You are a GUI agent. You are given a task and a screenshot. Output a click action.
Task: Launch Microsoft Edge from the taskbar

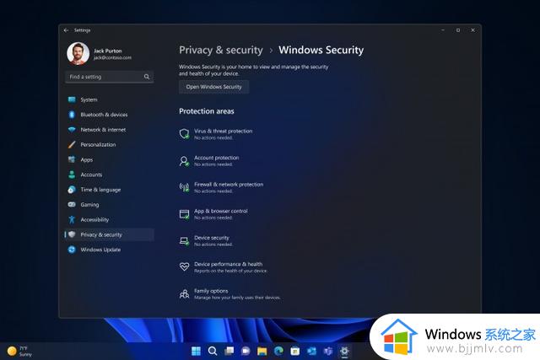(278, 351)
